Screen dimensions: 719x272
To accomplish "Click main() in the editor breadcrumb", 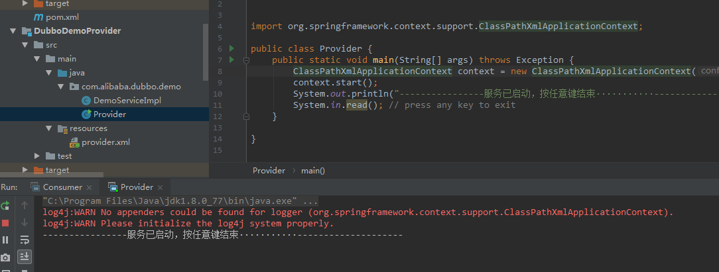I will click(x=312, y=171).
